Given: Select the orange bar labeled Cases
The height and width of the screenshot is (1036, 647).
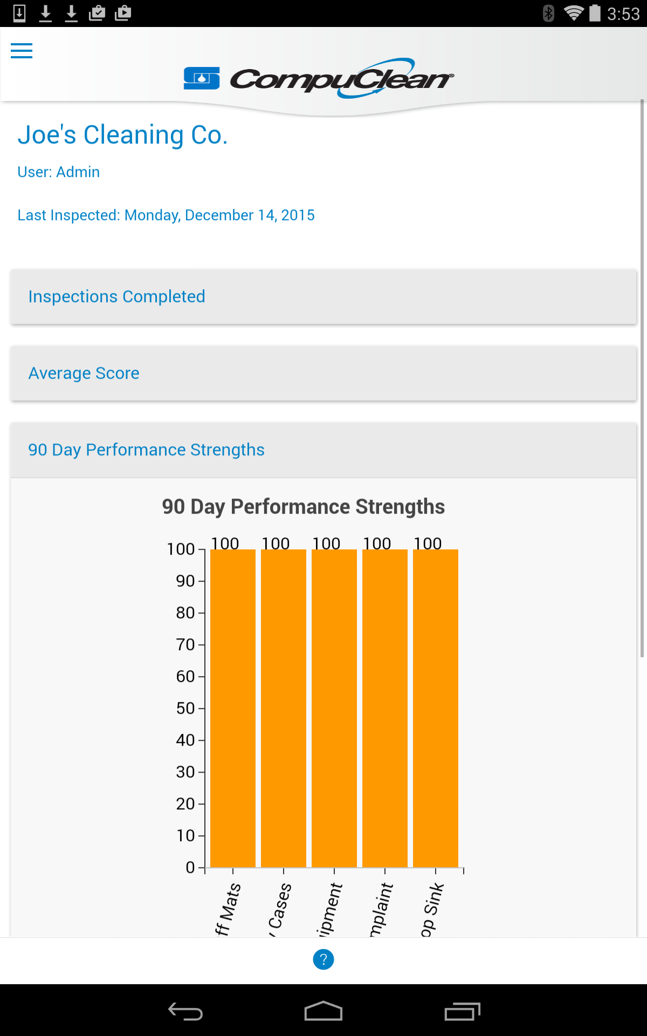Looking at the screenshot, I should coord(284,708).
